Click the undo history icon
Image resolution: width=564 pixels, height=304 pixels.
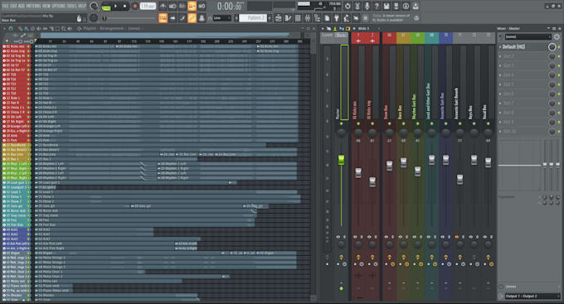coord(348,6)
